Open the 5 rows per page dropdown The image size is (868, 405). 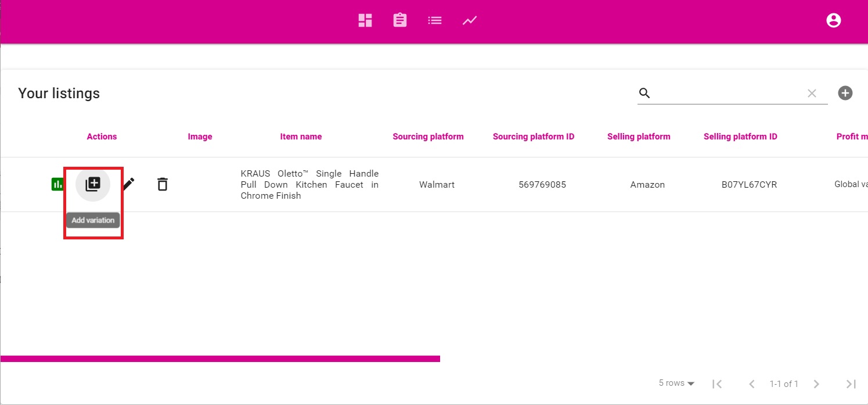pyautogui.click(x=677, y=384)
